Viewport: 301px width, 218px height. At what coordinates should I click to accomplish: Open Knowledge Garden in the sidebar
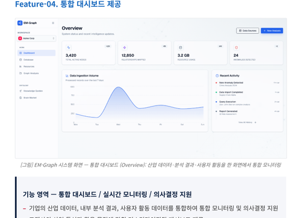click(37, 91)
